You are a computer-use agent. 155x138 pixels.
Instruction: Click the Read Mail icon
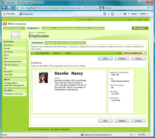[x=120, y=14]
